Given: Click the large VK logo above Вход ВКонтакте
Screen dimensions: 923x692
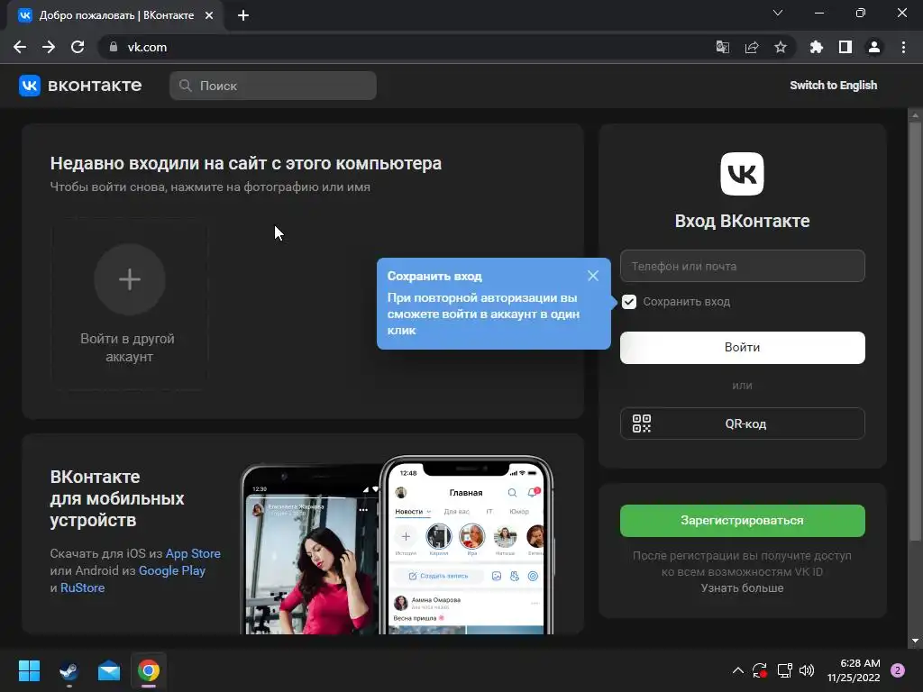Looking at the screenshot, I should point(742,174).
